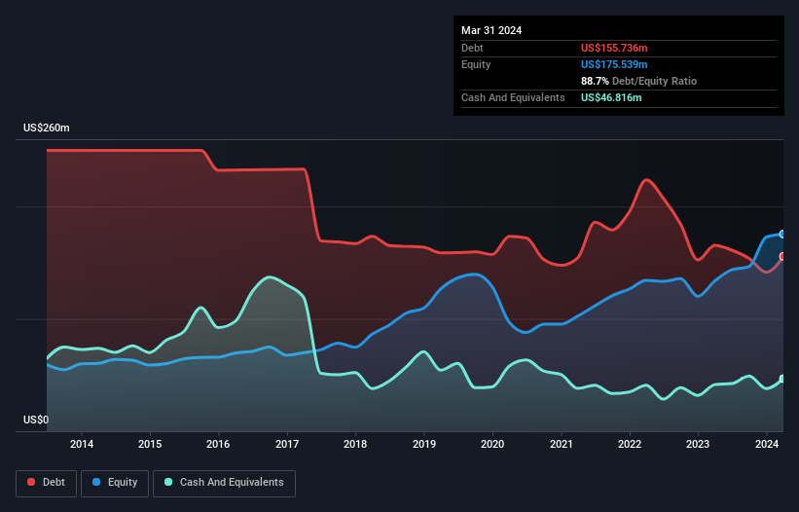The image size is (799, 512).
Task: Click the 2016 x-axis label
Action: tap(218, 444)
